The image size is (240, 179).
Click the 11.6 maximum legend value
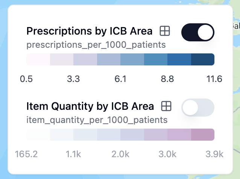(214, 79)
